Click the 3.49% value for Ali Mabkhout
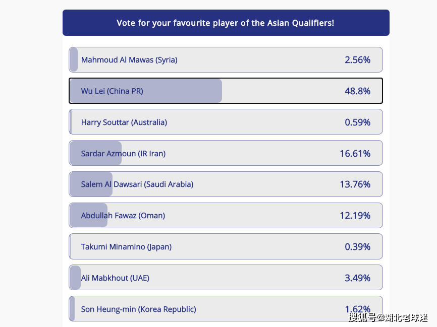This screenshot has width=437, height=327. click(357, 278)
